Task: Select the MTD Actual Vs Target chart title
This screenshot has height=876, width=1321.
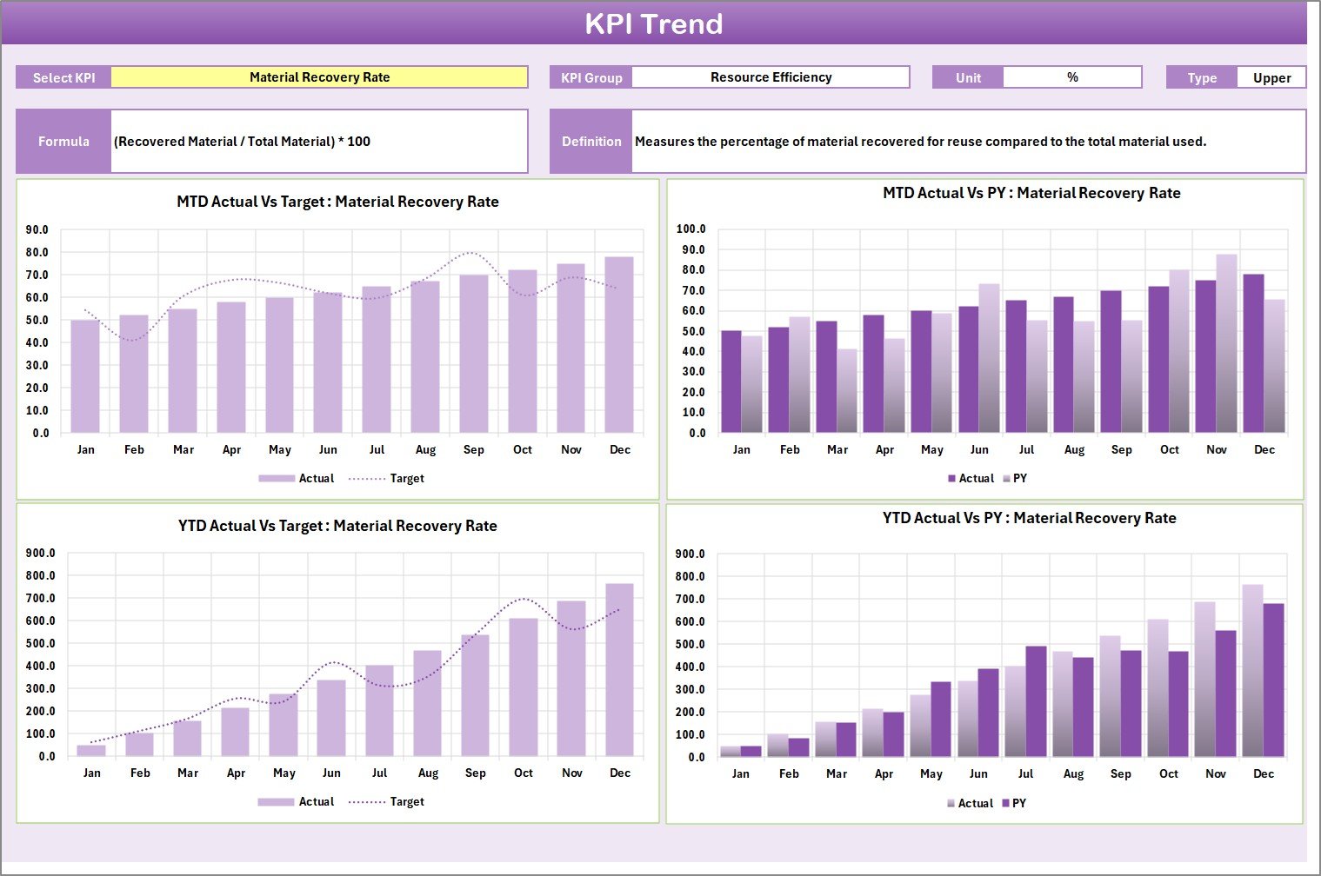Action: 337,202
